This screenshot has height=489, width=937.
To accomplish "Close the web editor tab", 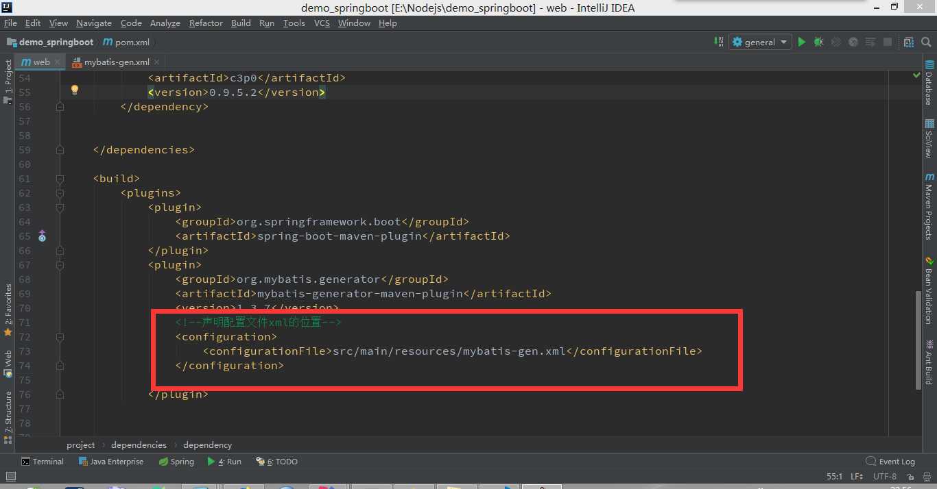I will coord(58,62).
